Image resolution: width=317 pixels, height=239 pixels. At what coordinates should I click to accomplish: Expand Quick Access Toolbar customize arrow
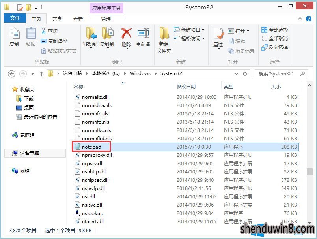pos(36,8)
